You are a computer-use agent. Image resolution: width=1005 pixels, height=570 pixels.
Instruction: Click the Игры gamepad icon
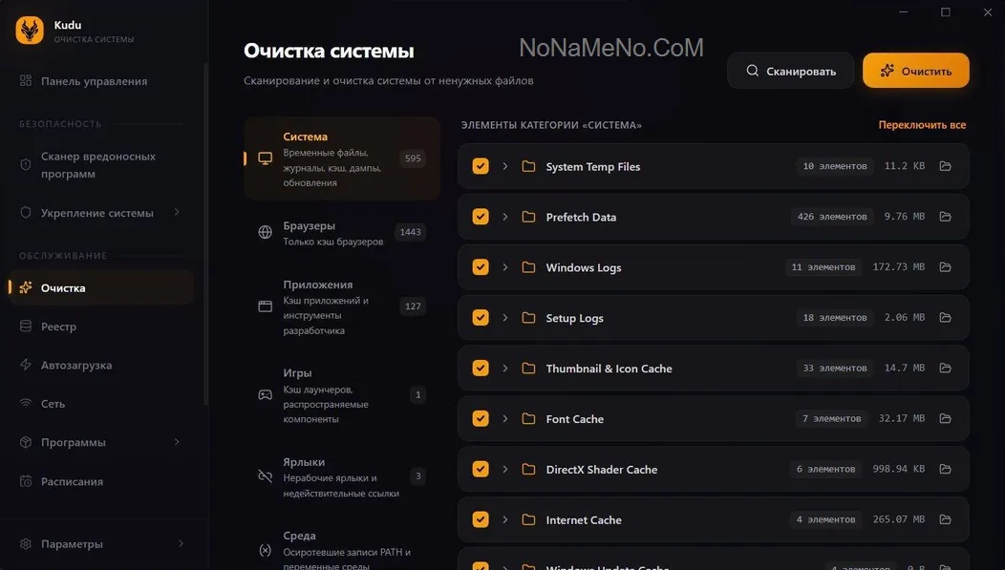point(266,394)
